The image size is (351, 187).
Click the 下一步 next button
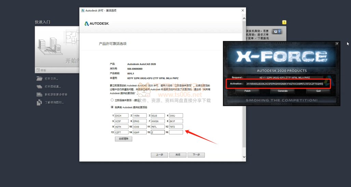pyautogui.click(x=196, y=155)
